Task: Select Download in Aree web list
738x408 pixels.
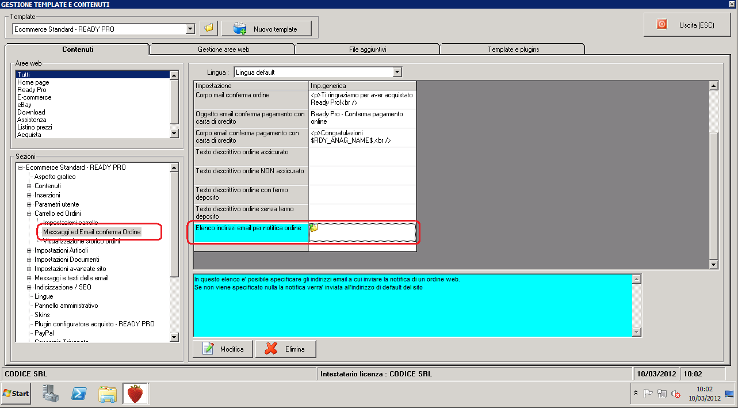Action: point(93,112)
